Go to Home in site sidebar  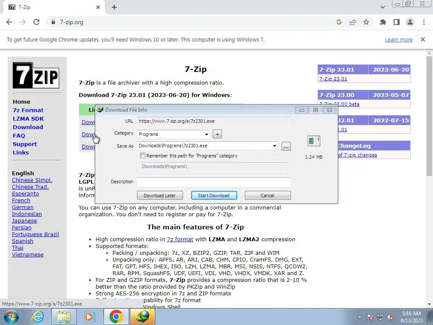pos(22,102)
